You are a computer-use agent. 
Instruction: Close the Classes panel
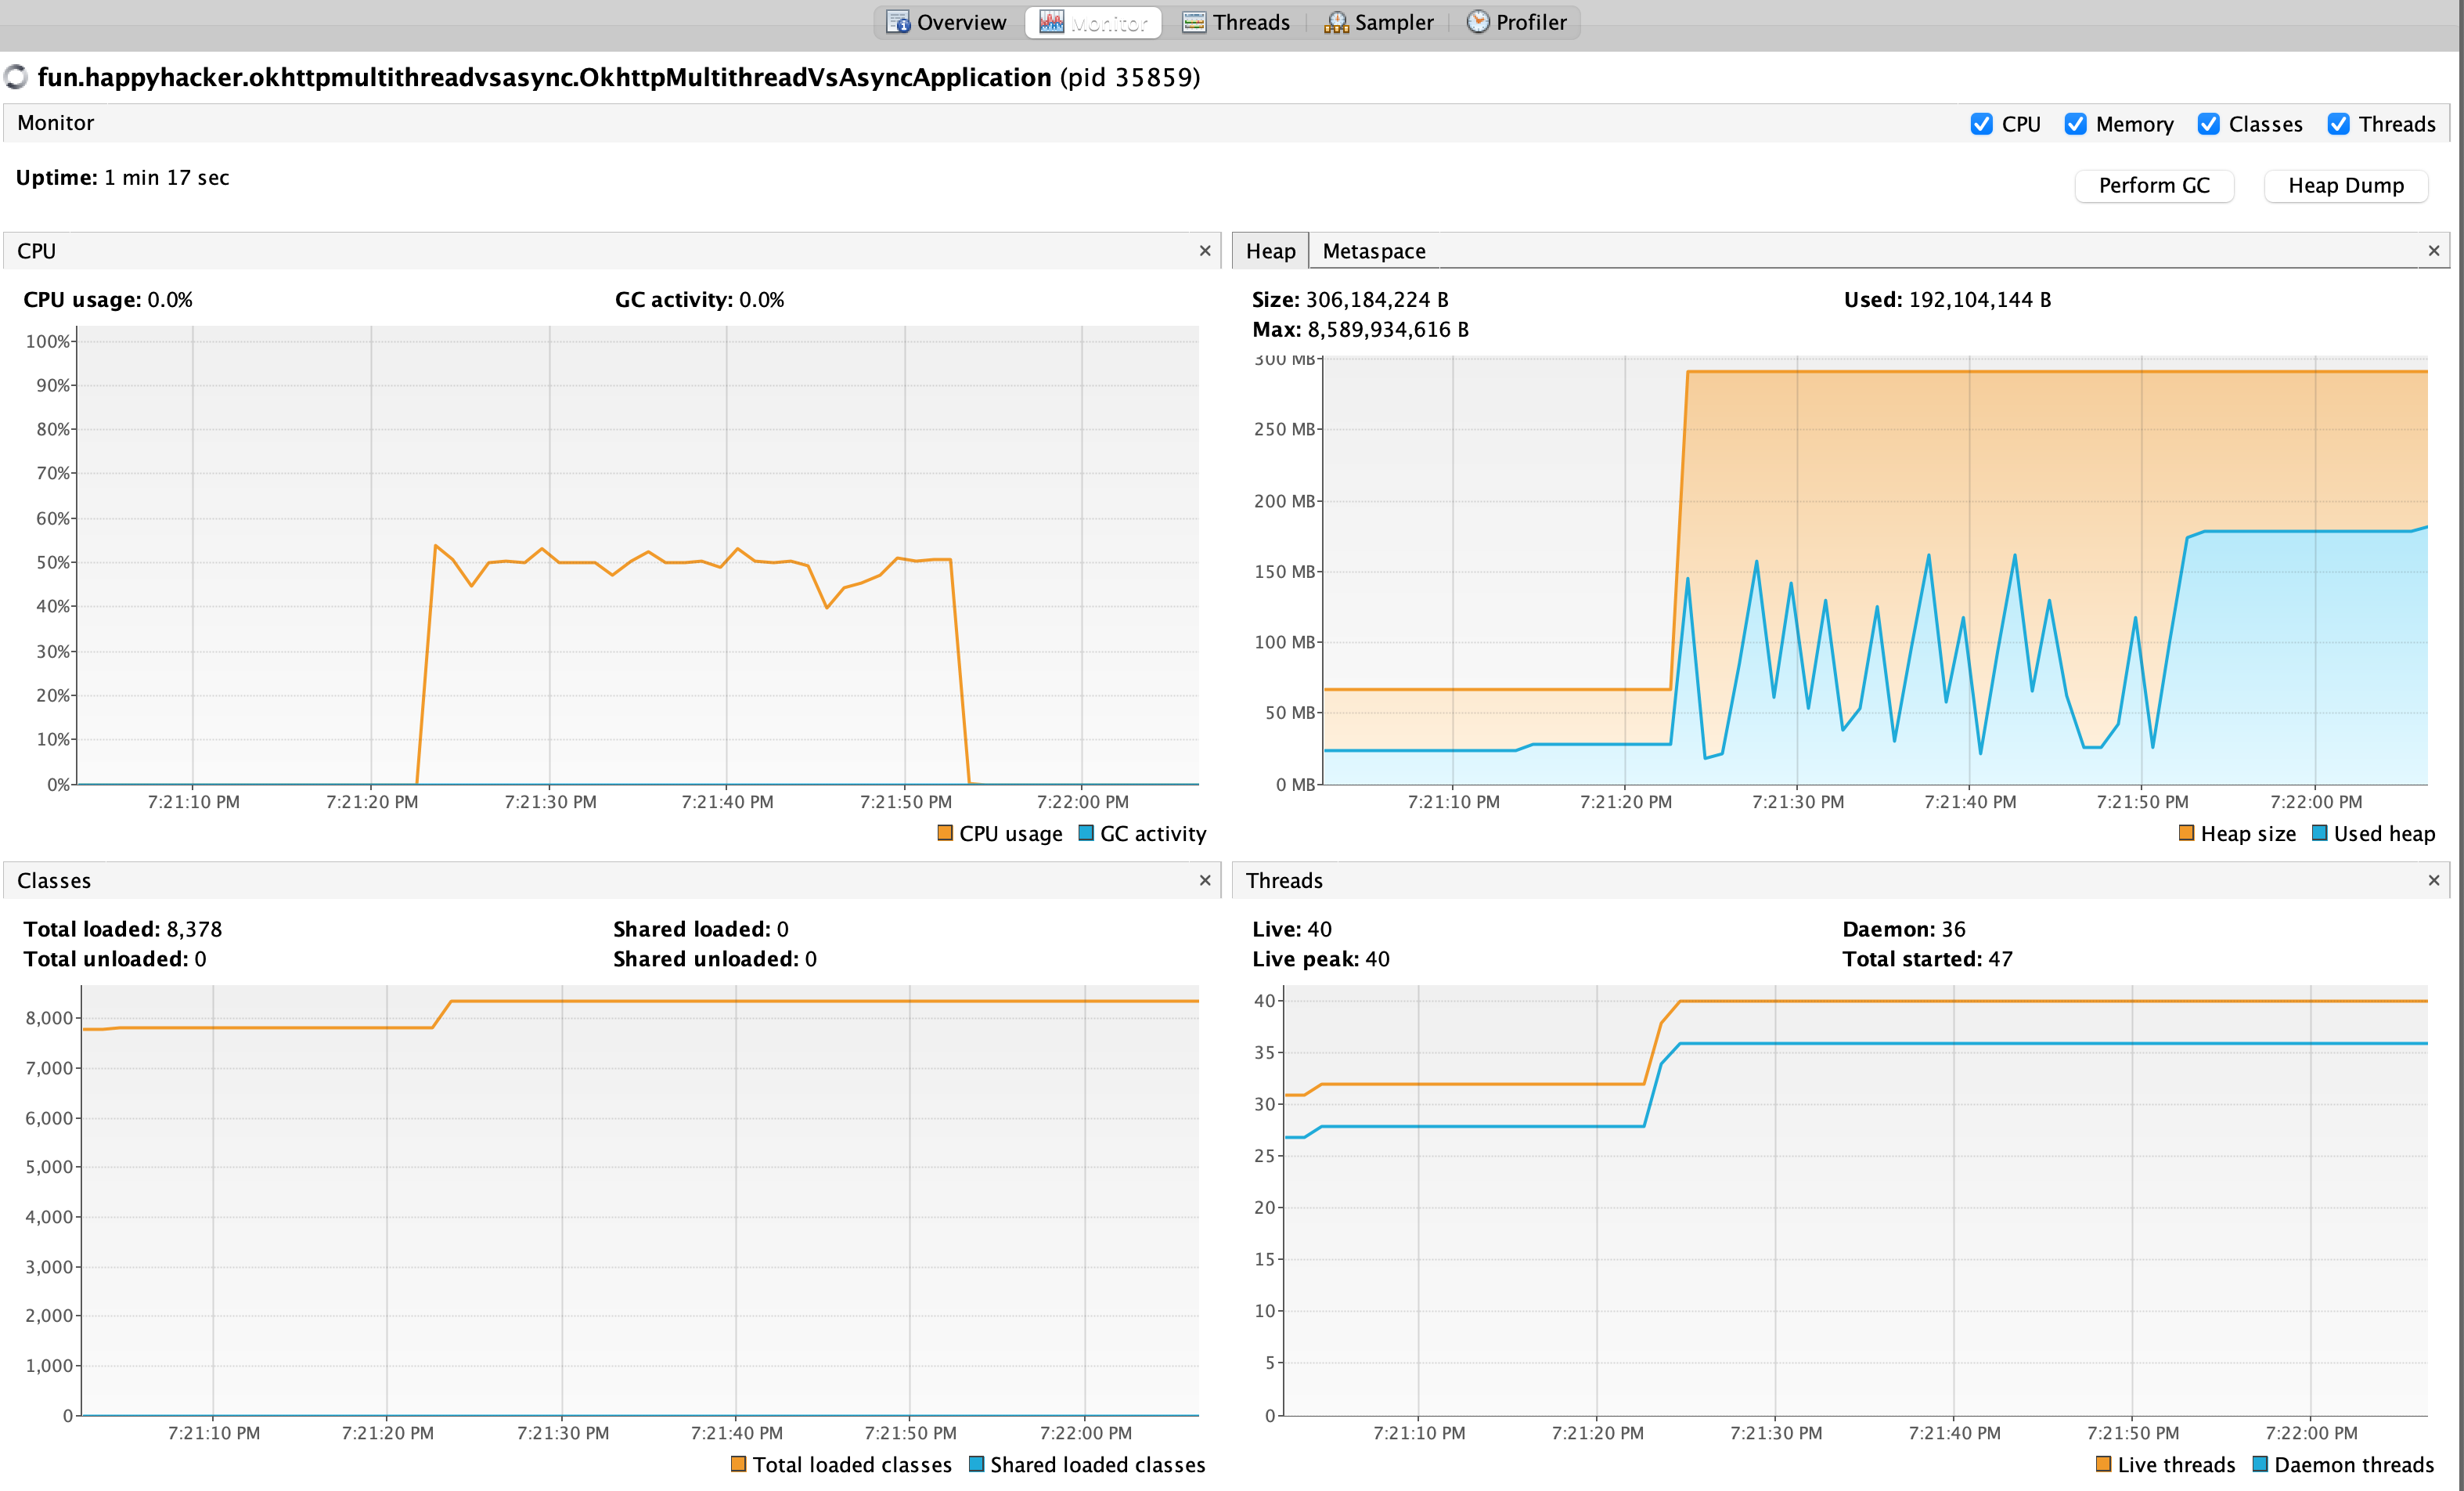pos(1205,881)
